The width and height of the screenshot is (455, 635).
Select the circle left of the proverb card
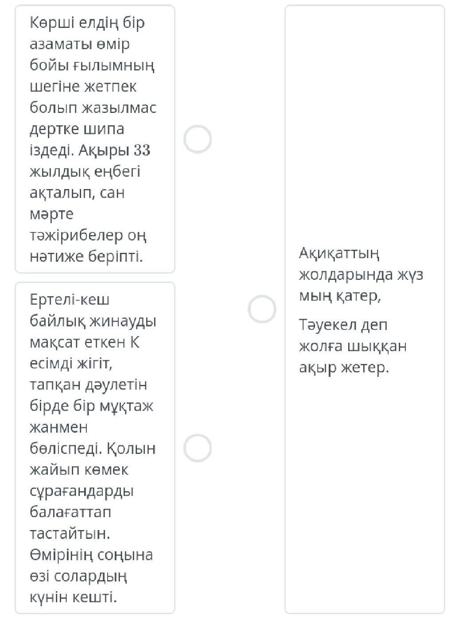(262, 309)
